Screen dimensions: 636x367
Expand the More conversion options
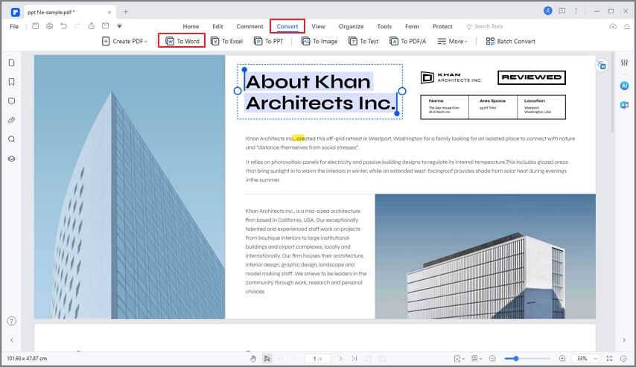452,41
